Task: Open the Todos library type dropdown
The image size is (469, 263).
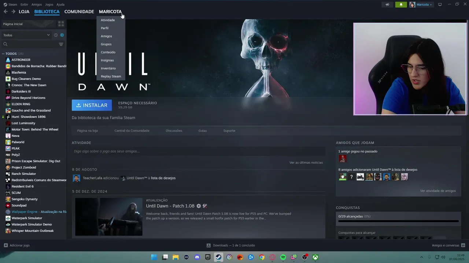Action: point(26,35)
